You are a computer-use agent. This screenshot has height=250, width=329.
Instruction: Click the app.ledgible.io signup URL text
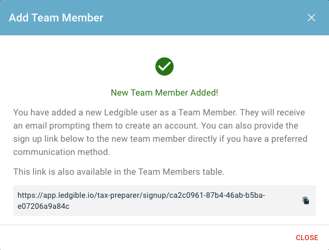141,201
